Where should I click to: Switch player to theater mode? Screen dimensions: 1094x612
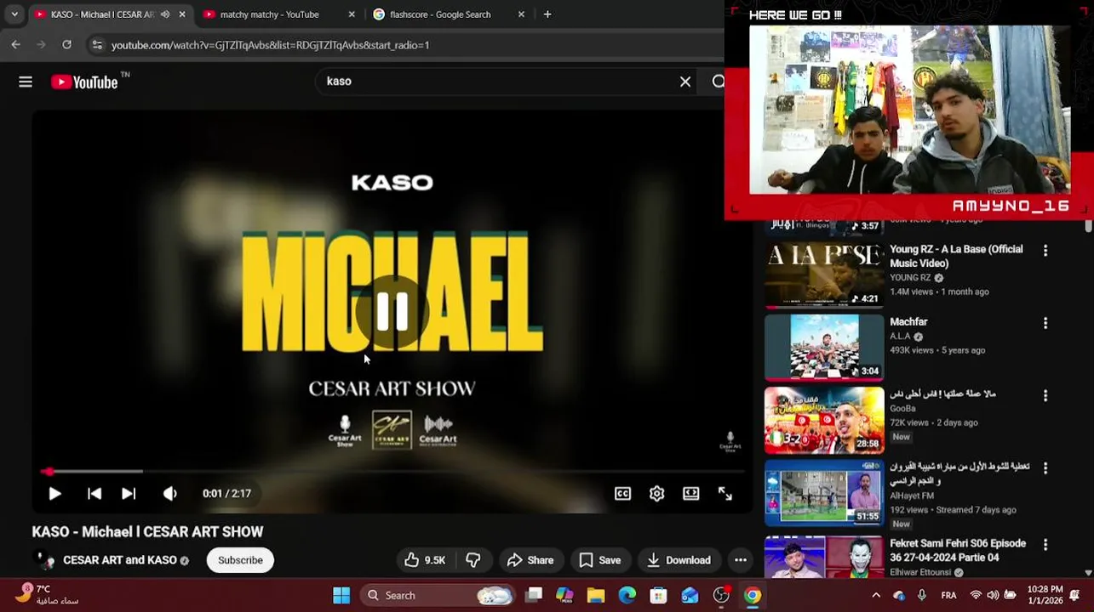pyautogui.click(x=691, y=493)
